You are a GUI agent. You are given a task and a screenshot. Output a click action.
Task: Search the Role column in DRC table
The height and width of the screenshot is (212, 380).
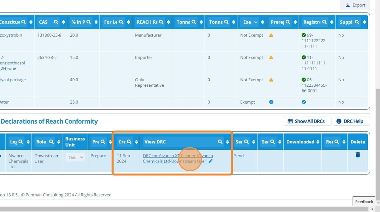pos(51,142)
